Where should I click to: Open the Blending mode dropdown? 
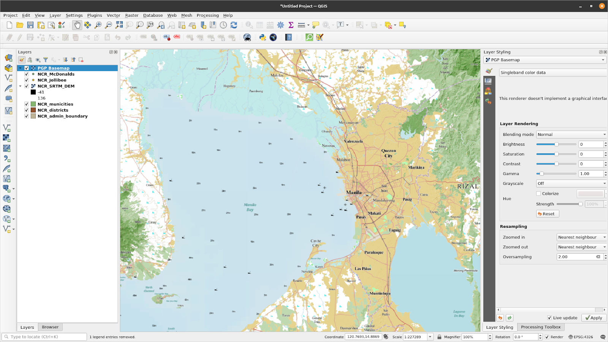tap(571, 134)
